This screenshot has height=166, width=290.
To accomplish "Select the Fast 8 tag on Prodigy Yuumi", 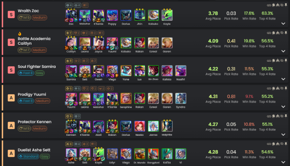I will point(26,101).
